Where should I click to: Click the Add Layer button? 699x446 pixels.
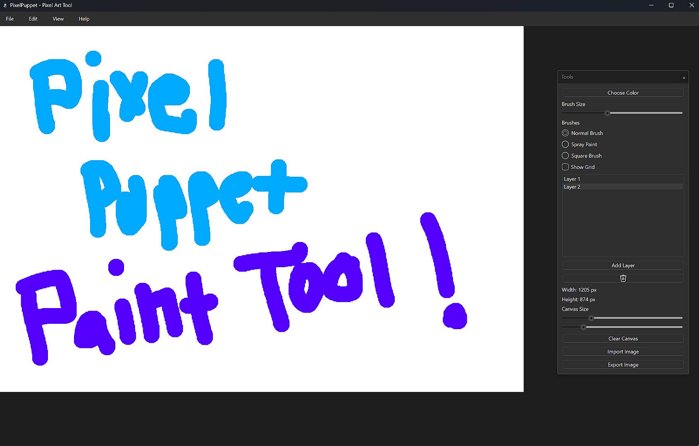pos(623,265)
